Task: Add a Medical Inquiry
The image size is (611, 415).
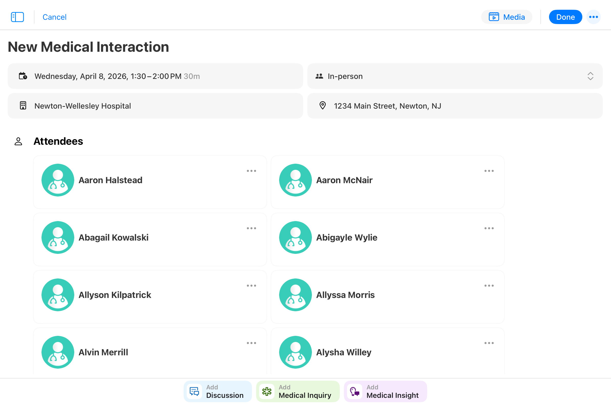Action: (298, 391)
